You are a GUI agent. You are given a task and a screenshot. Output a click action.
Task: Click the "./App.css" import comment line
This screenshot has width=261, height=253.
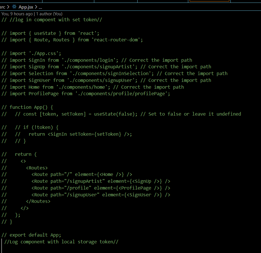(31, 53)
